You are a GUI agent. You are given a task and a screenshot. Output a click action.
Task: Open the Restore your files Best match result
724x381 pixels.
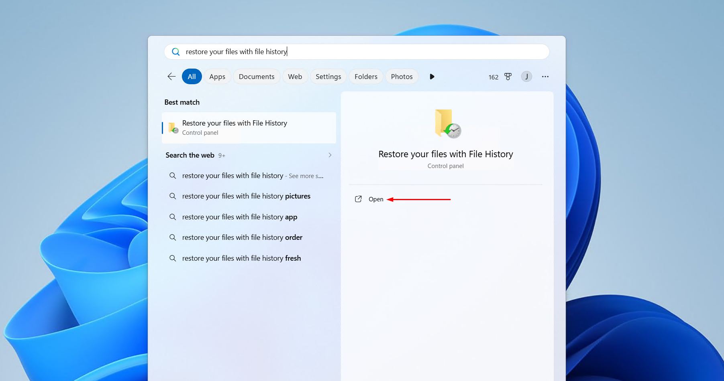(249, 128)
